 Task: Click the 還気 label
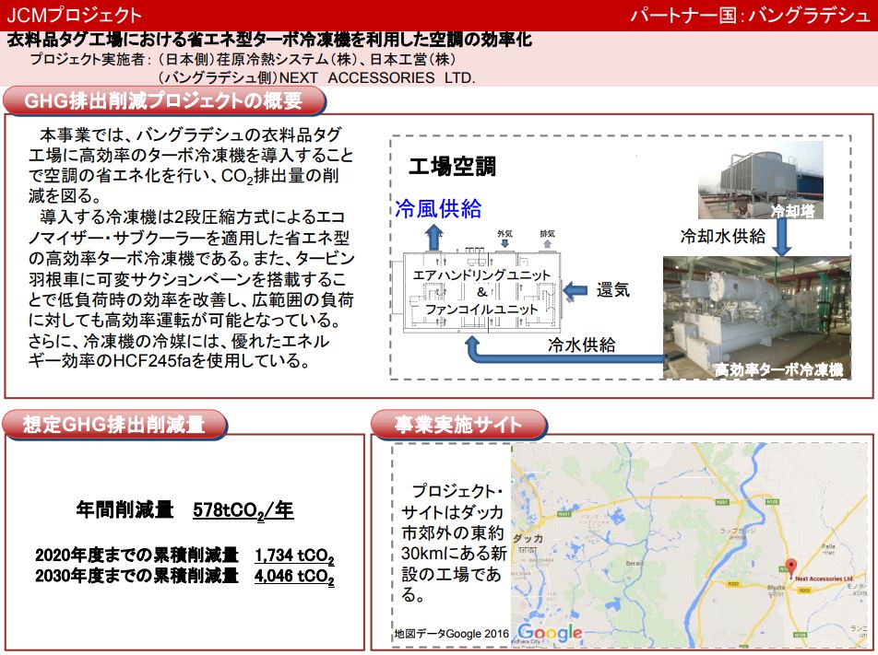coord(613,290)
